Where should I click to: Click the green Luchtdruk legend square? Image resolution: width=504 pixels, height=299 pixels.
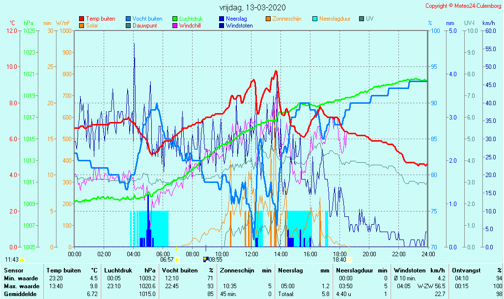(175, 19)
